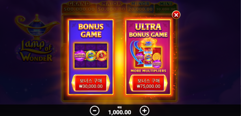Screen dimensions: 241x116
Task: Buy Bonus Game for ₩30,000.00
Action: tap(91, 83)
